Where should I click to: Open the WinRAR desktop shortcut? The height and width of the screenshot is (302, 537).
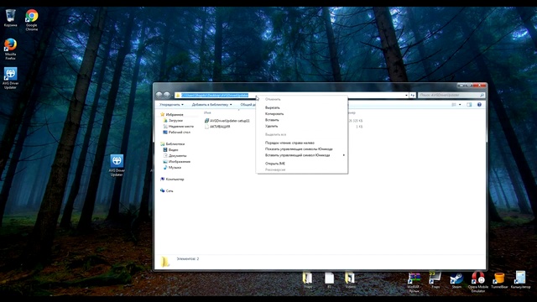coord(414,283)
